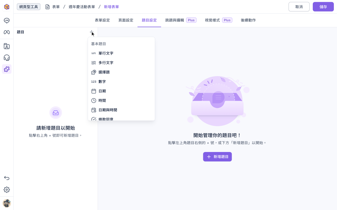Switch to the 頁面設定 tab
This screenshot has height=210, width=337.
point(126,20)
